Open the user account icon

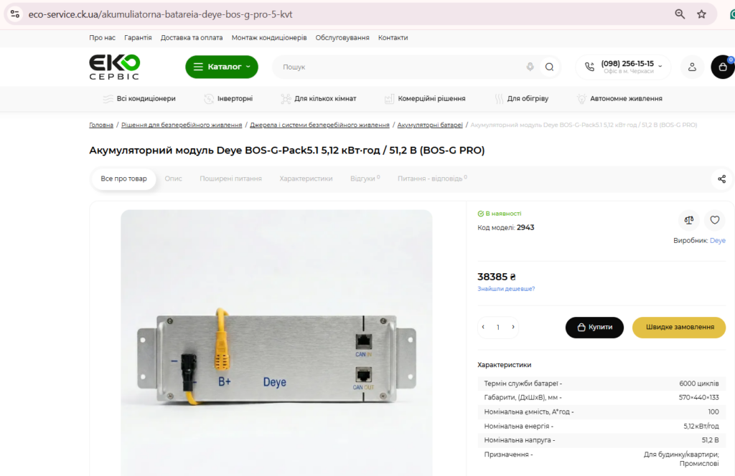click(x=692, y=67)
